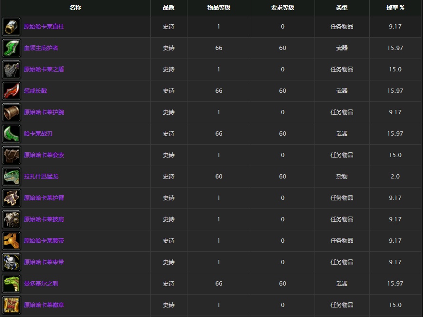Click the red 惩戒长戟 polearm icon
The height and width of the screenshot is (317, 423).
coord(11,91)
